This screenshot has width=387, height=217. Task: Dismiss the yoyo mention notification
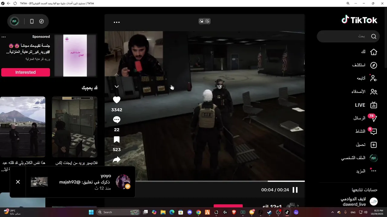18,182
